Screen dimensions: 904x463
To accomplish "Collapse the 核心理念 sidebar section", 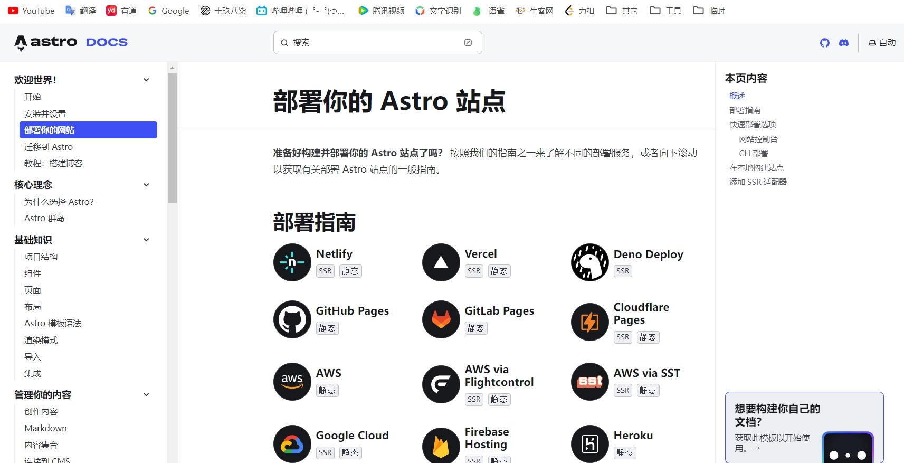I will click(x=146, y=185).
